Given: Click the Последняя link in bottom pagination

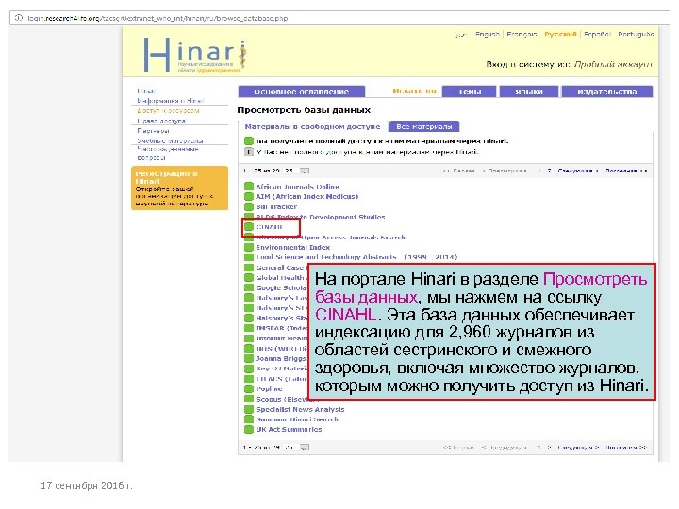Looking at the screenshot, I should click(x=626, y=447).
